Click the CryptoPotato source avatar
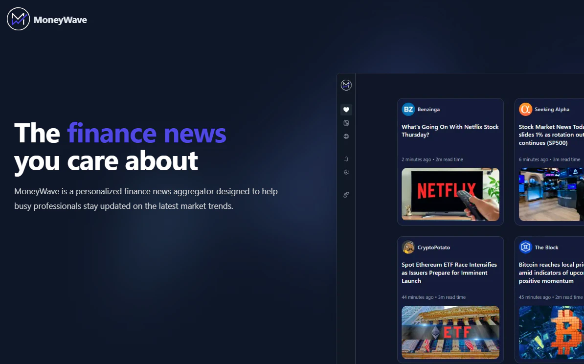584x364 pixels. [408, 247]
